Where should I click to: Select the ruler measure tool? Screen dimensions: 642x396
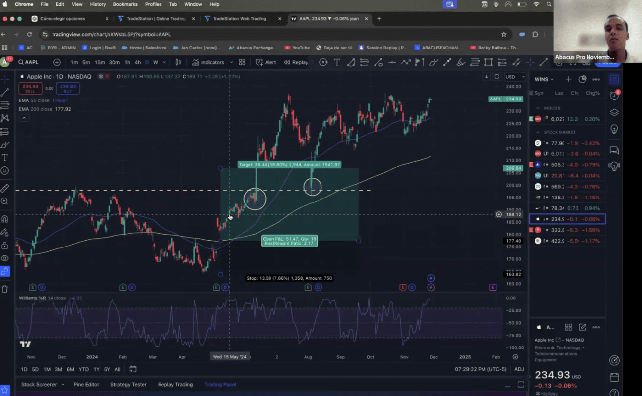(5, 188)
